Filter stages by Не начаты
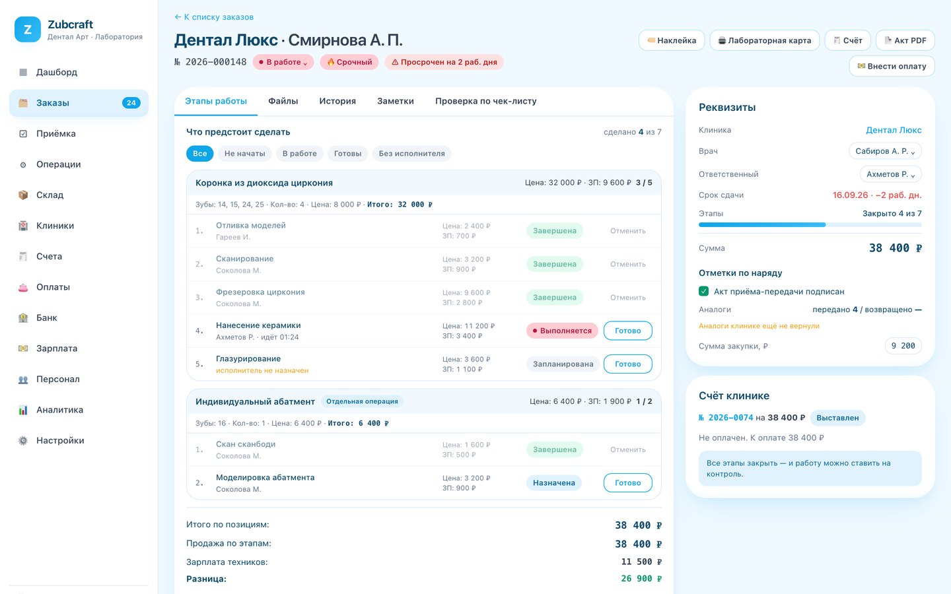The image size is (951, 594). 245,154
